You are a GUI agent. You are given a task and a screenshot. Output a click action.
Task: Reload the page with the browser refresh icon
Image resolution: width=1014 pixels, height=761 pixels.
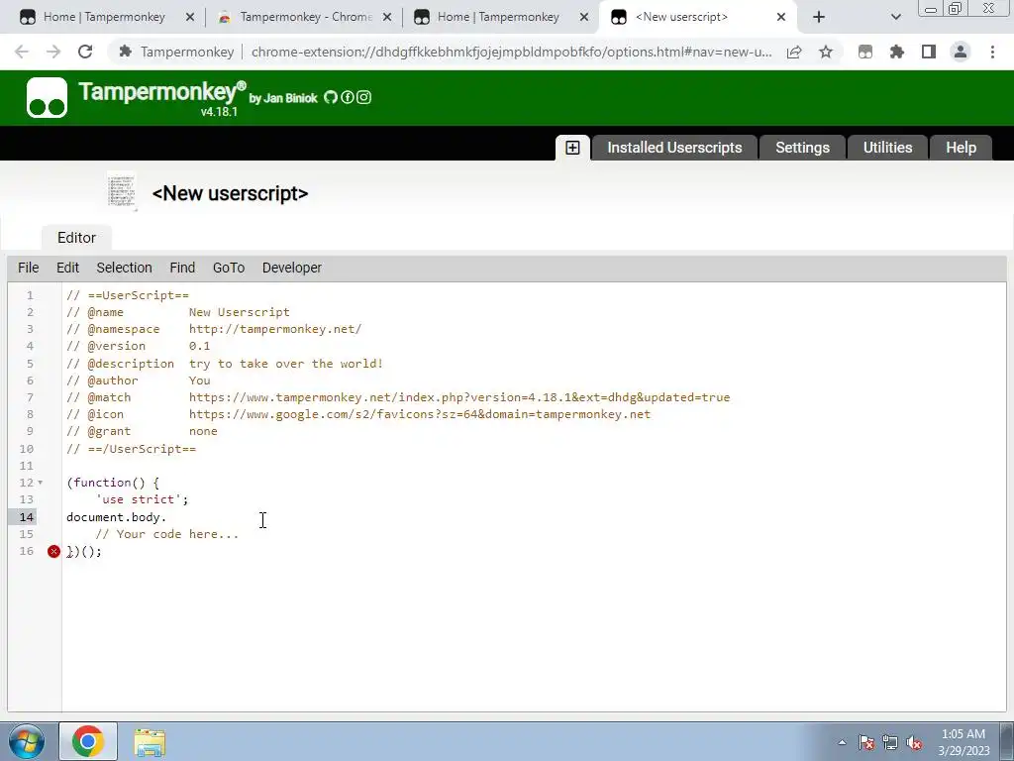(85, 52)
